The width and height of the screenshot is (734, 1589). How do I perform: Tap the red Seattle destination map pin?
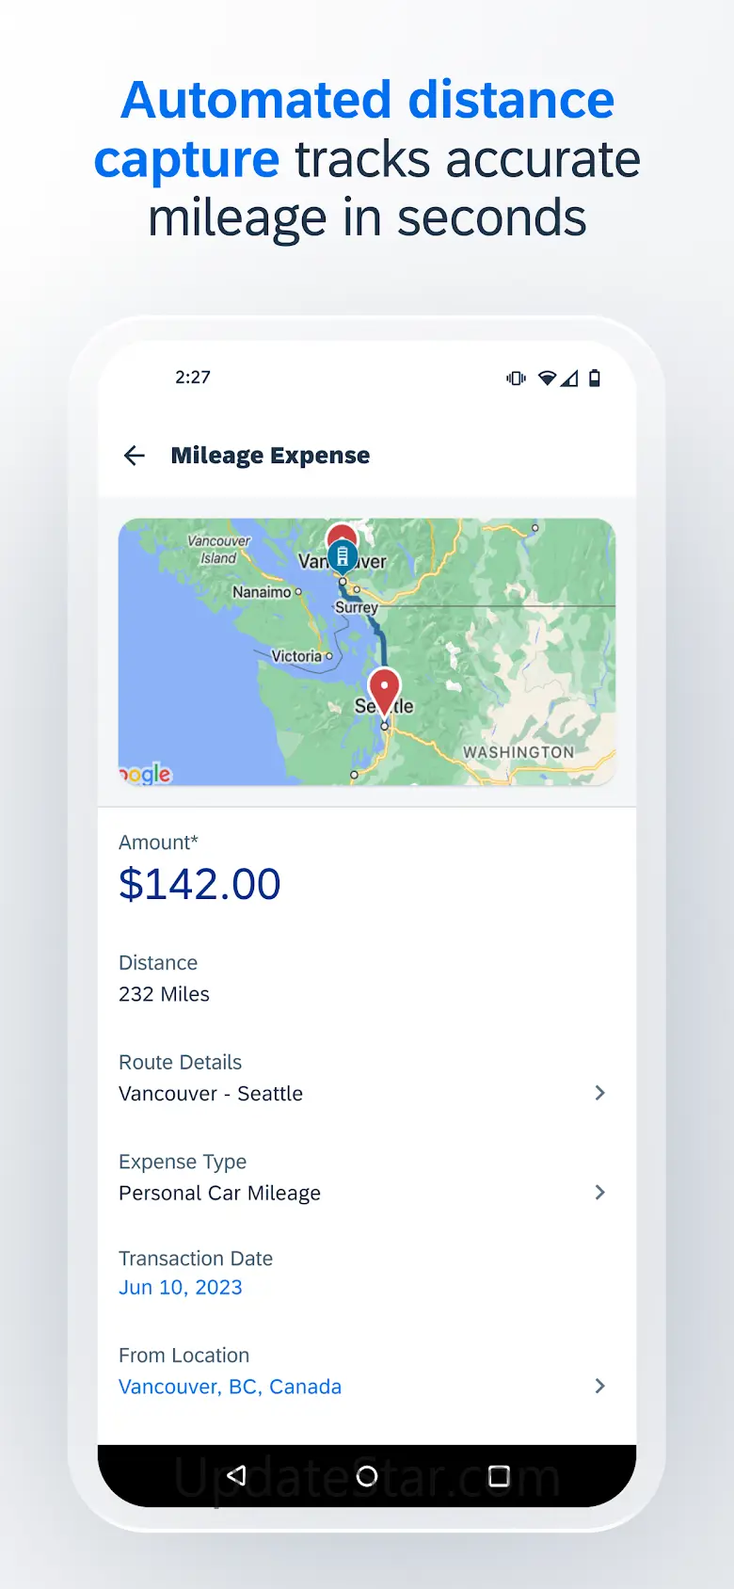point(384,690)
